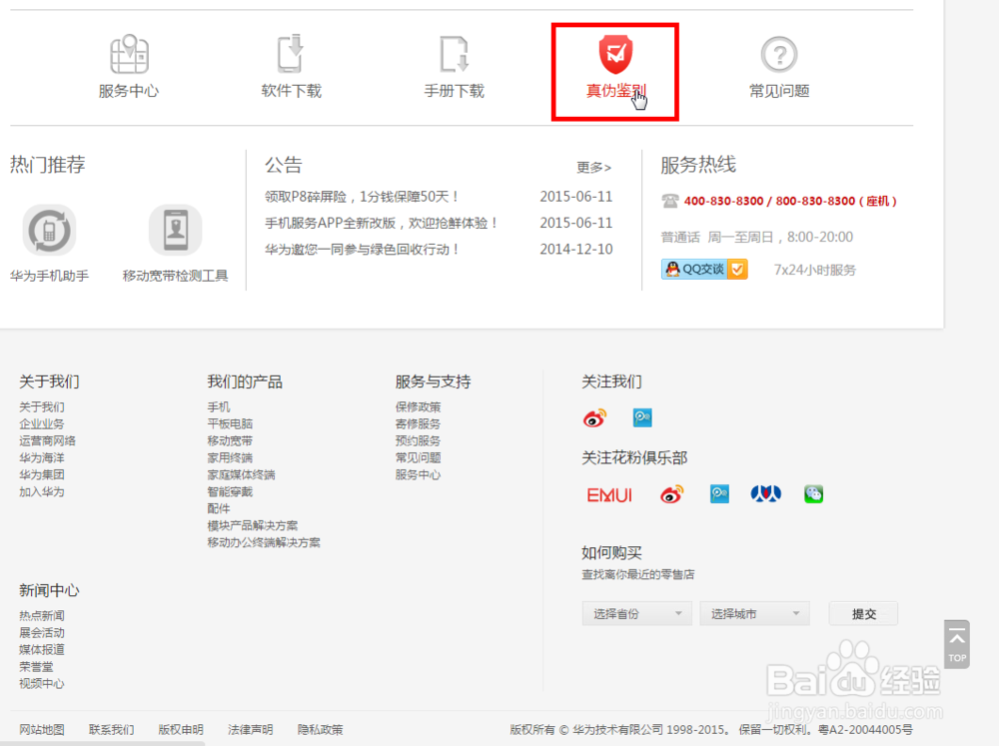Click the 软件下载 download icon

pos(291,54)
